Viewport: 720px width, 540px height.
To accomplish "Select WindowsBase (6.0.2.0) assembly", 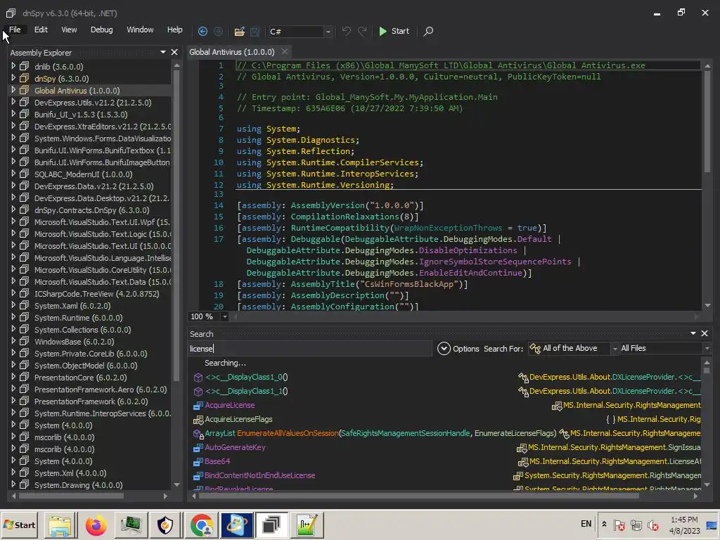I will pyautogui.click(x=75, y=342).
